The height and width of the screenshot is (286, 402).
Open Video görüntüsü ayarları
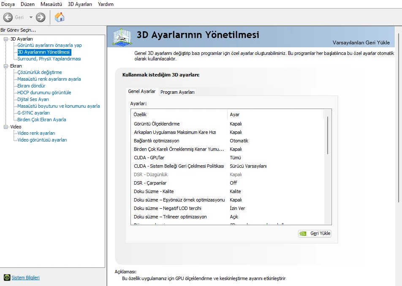pyautogui.click(x=42, y=140)
